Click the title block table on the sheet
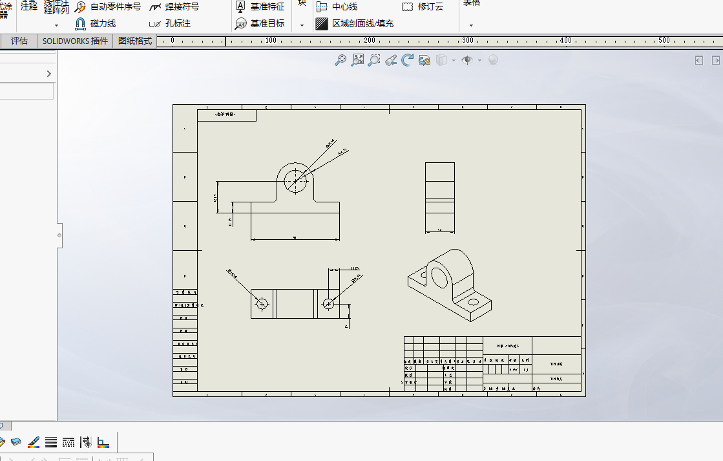 click(x=492, y=363)
